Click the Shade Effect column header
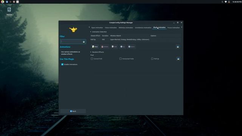Image resolution: width=242 pixels, height=136 pixels. [x=95, y=36]
